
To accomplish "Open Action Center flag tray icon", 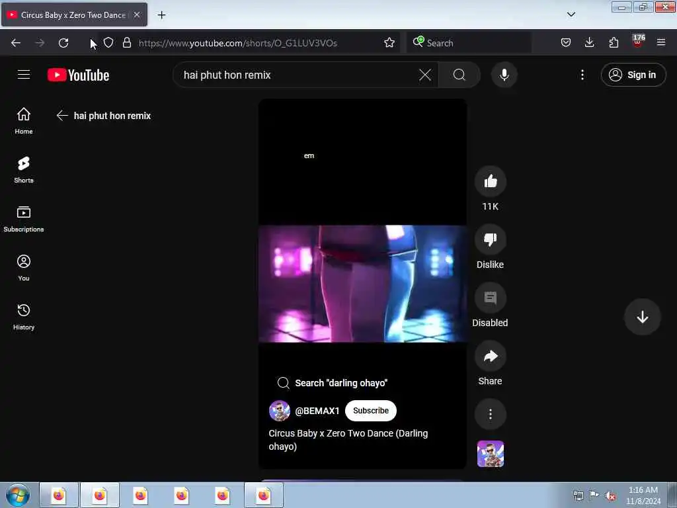I will (594, 495).
